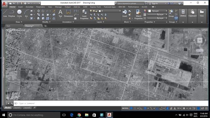210x118 pixels.
Task: Toggle grid display in status bar
Action: click(131, 108)
